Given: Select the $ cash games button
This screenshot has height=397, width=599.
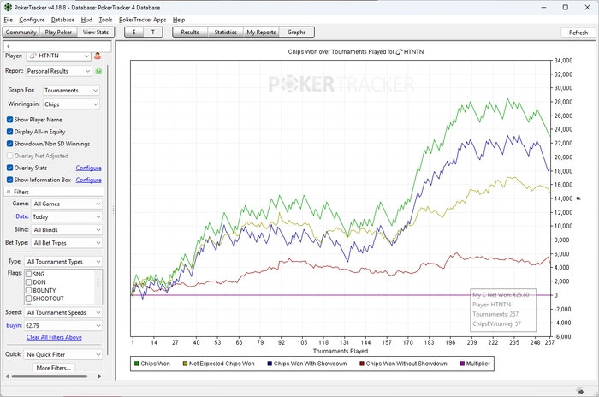Looking at the screenshot, I should [134, 33].
